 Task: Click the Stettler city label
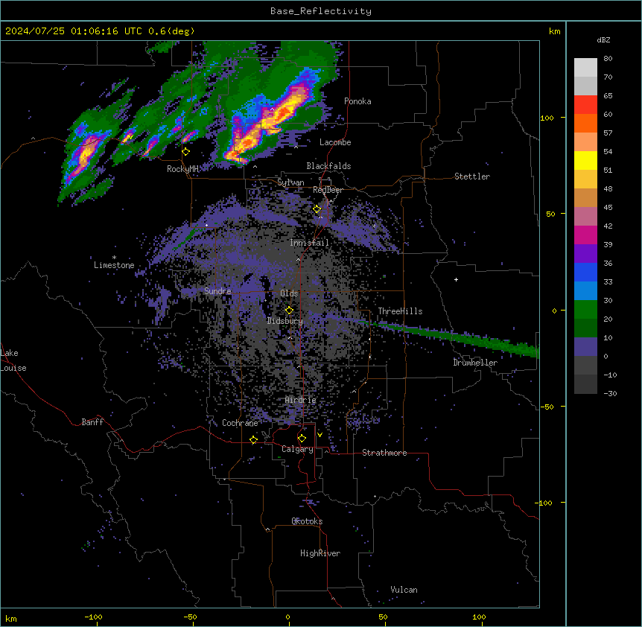pyautogui.click(x=472, y=176)
